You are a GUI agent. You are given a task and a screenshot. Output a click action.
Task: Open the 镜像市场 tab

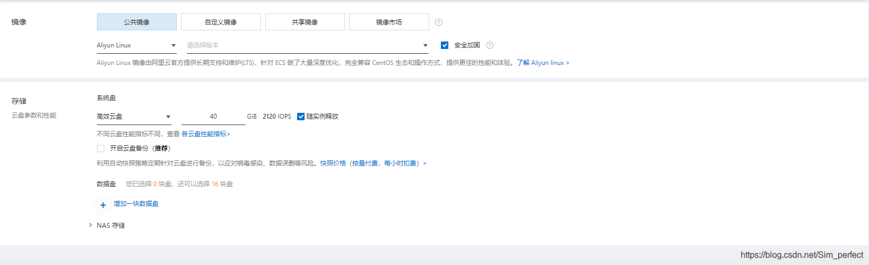click(389, 22)
